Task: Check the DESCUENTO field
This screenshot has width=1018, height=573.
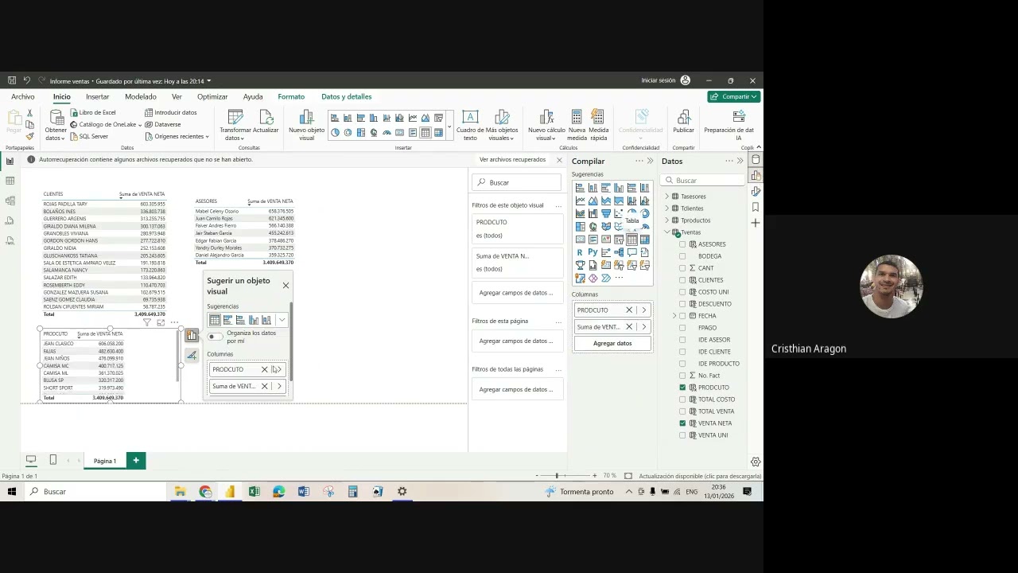Action: click(x=682, y=304)
